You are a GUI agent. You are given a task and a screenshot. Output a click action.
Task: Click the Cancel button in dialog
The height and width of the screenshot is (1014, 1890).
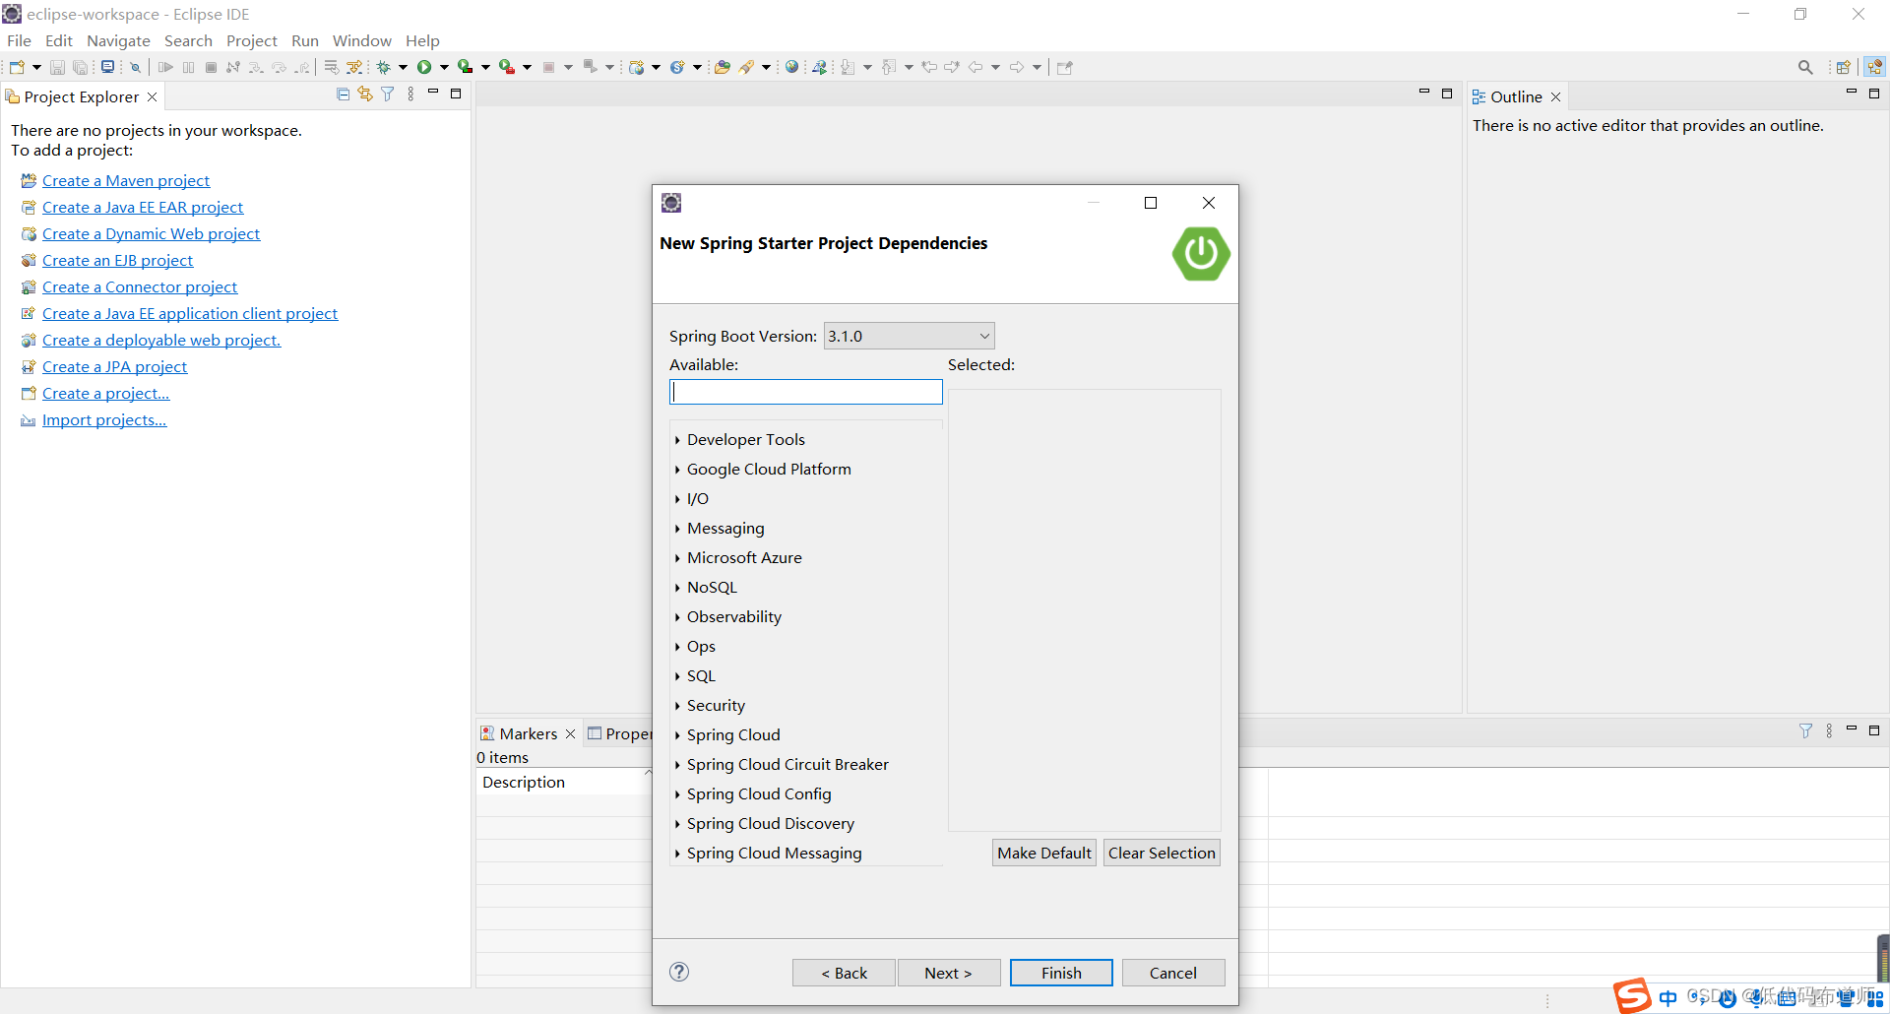[x=1173, y=973]
